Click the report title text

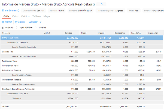[48, 4]
